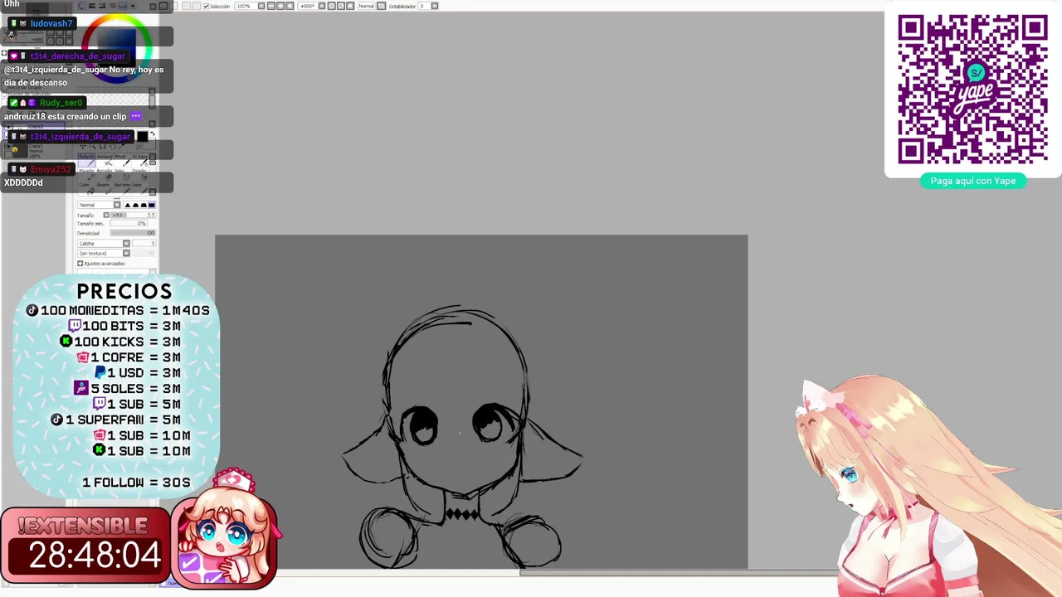This screenshot has width=1062, height=597.
Task: Select the Pincel brush
Action: coord(123,160)
